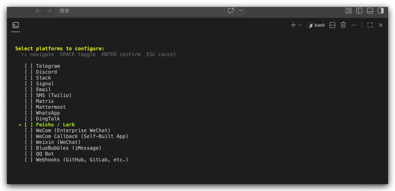Toggle the primary side bar

coord(359,11)
